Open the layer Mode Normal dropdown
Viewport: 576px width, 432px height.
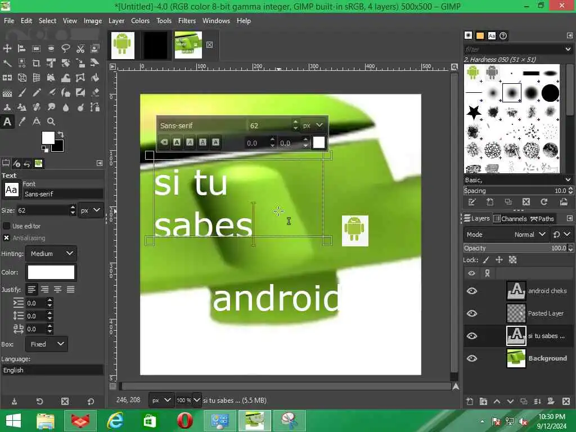pos(506,235)
